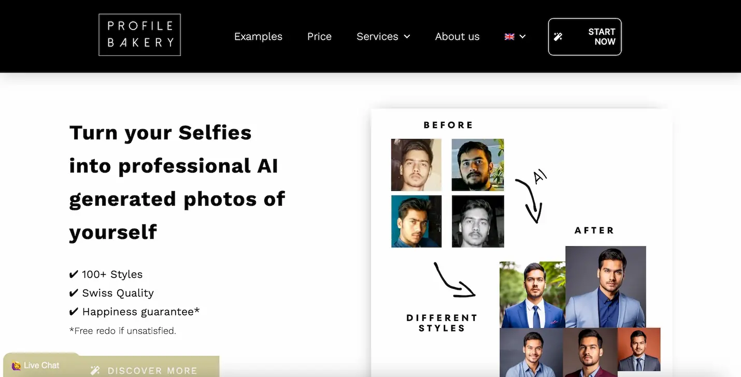Image resolution: width=741 pixels, height=377 pixels.
Task: Navigate to the About us page
Action: click(457, 36)
